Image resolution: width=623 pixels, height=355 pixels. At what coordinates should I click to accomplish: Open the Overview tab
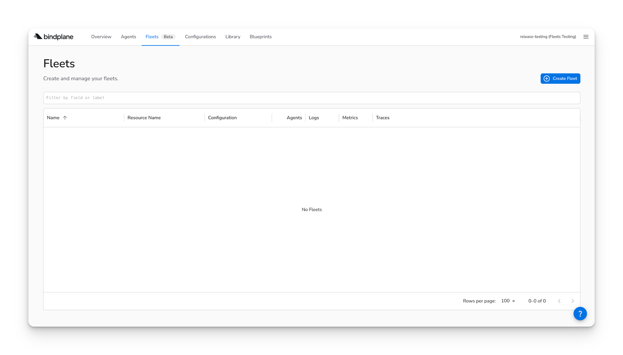point(101,37)
